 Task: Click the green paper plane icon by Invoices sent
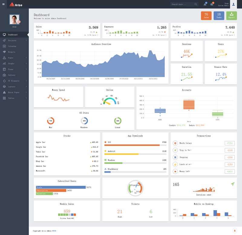tap(233, 184)
